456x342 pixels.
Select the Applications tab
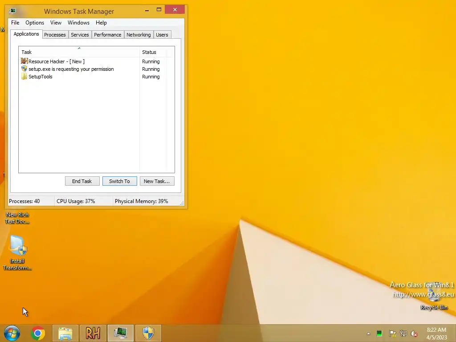(x=26, y=34)
